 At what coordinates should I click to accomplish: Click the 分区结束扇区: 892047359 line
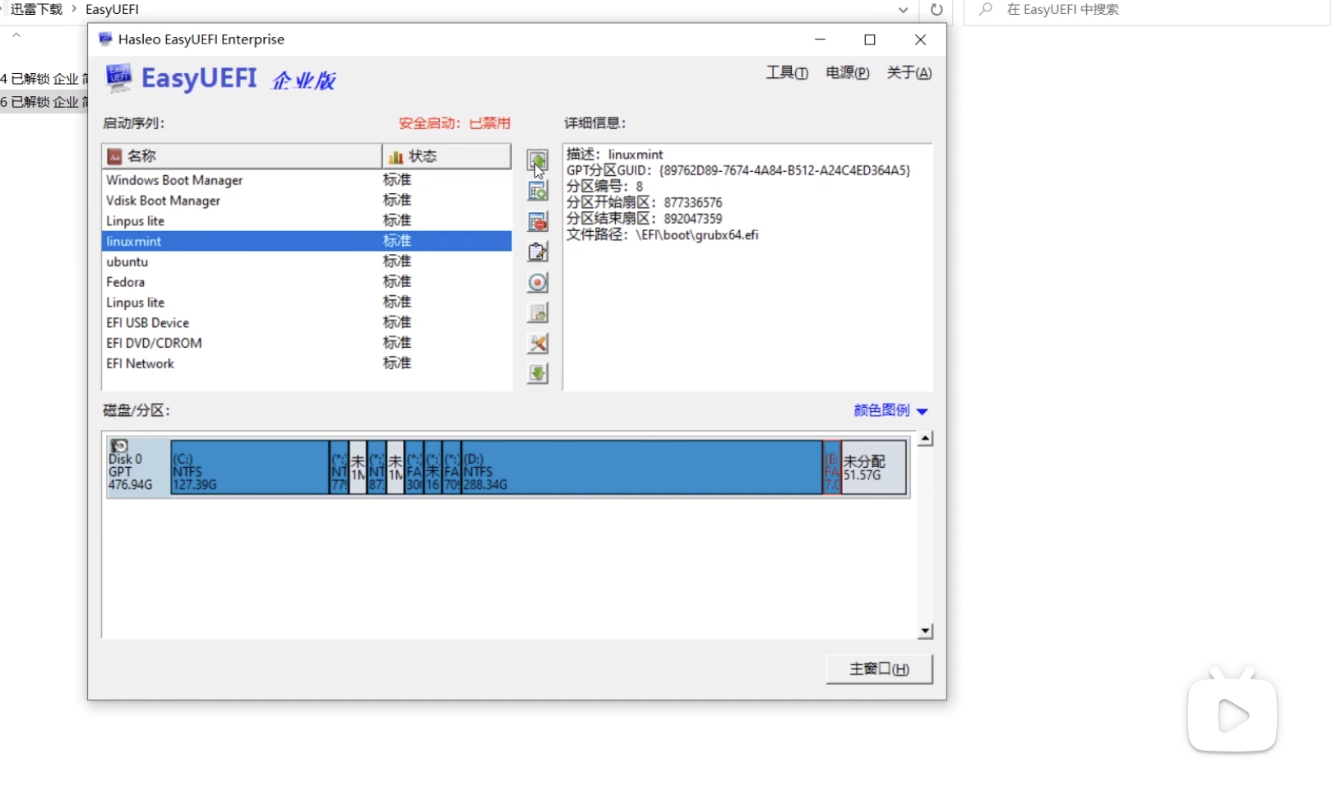click(x=645, y=219)
